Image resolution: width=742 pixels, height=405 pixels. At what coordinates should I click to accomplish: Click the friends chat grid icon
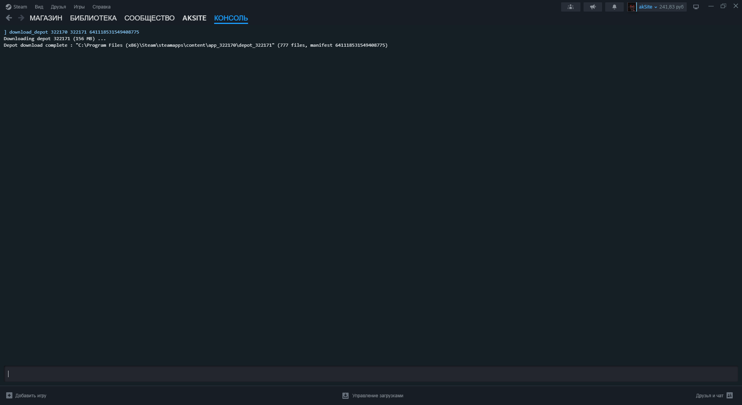730,395
